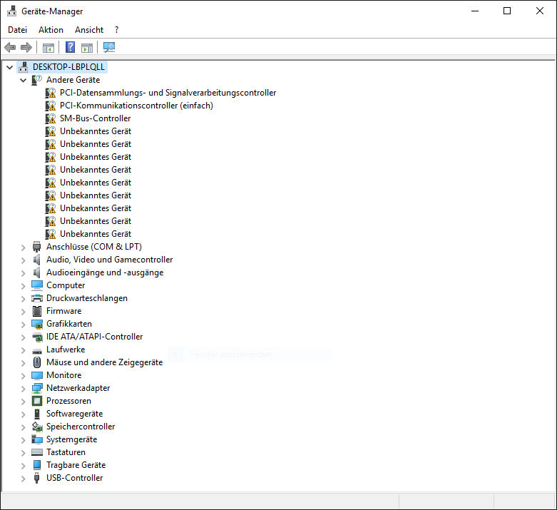Screen dimensions: 557x510
Task: Click the Laufwerke drive icon
Action: (x=37, y=351)
